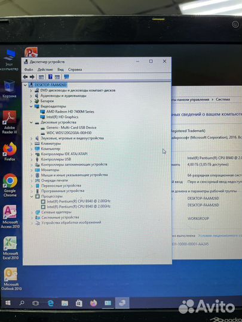Collapse the Дисковые устройства category
Screen dimensions: 242x322
pos(31,122)
